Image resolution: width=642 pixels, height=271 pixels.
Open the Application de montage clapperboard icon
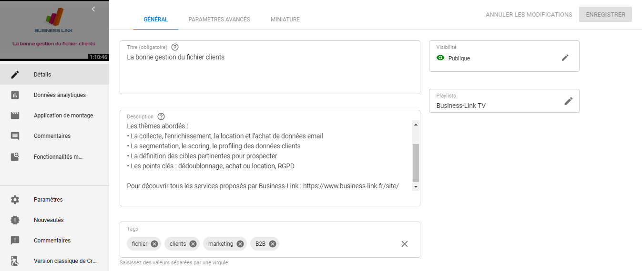click(15, 116)
